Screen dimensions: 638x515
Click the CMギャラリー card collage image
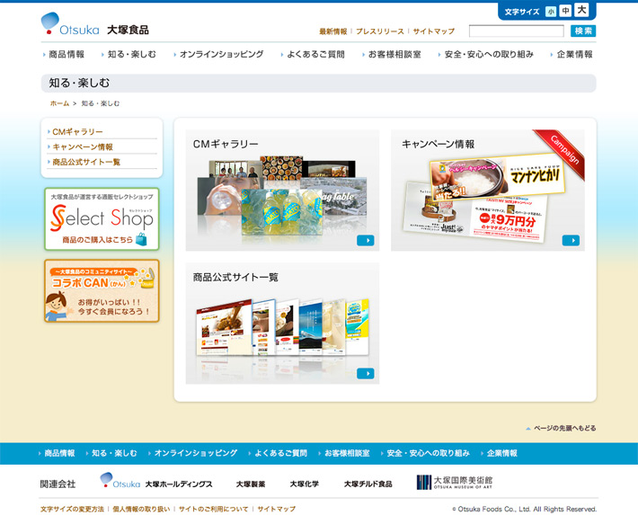pos(282,196)
